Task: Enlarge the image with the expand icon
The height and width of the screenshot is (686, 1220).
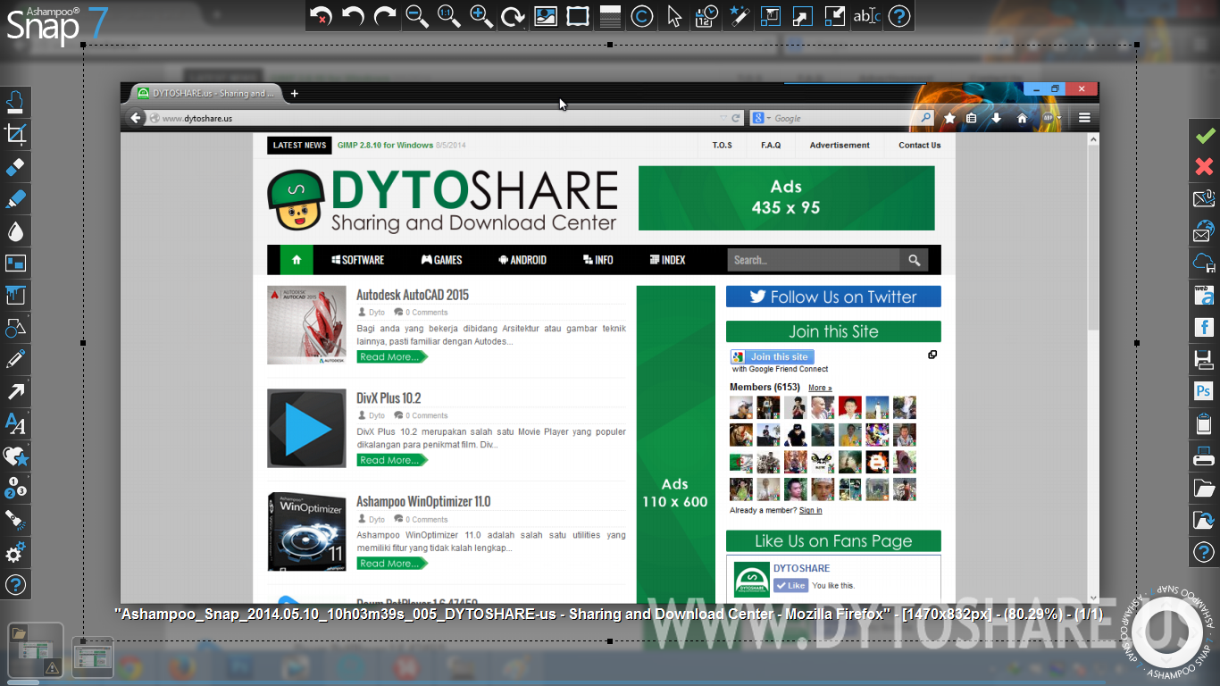Action: (803, 15)
